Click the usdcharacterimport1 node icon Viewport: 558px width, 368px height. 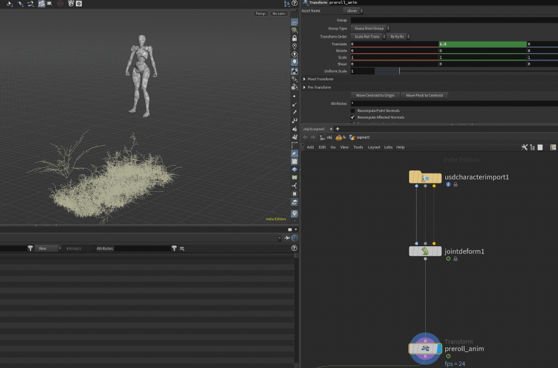pyautogui.click(x=425, y=178)
